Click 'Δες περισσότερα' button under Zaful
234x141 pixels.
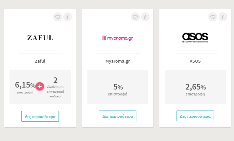point(40,116)
